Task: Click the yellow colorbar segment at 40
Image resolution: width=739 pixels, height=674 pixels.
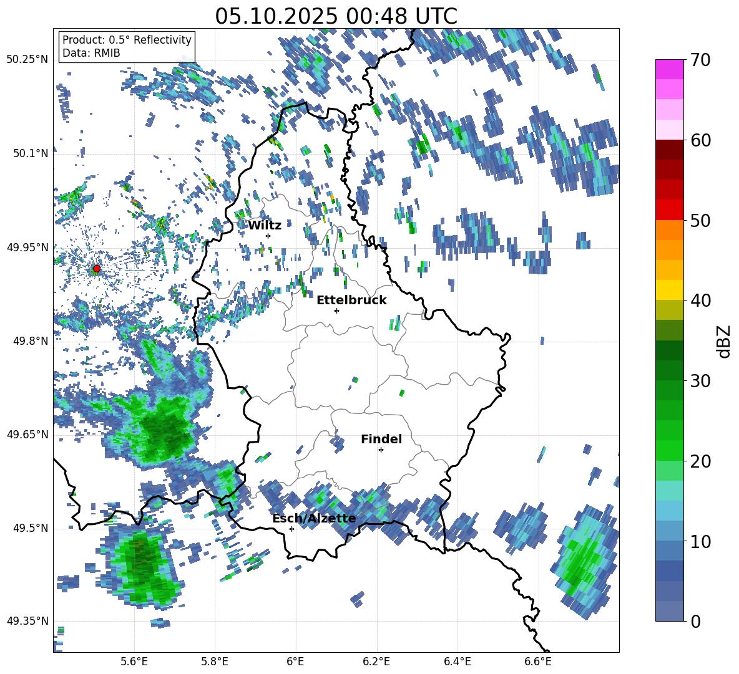Action: coord(669,290)
